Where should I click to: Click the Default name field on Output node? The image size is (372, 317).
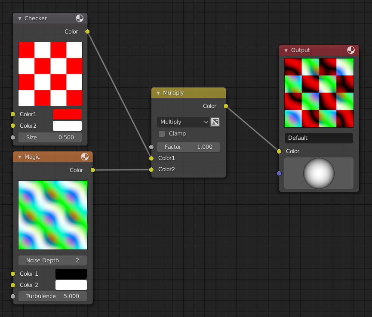pos(319,138)
